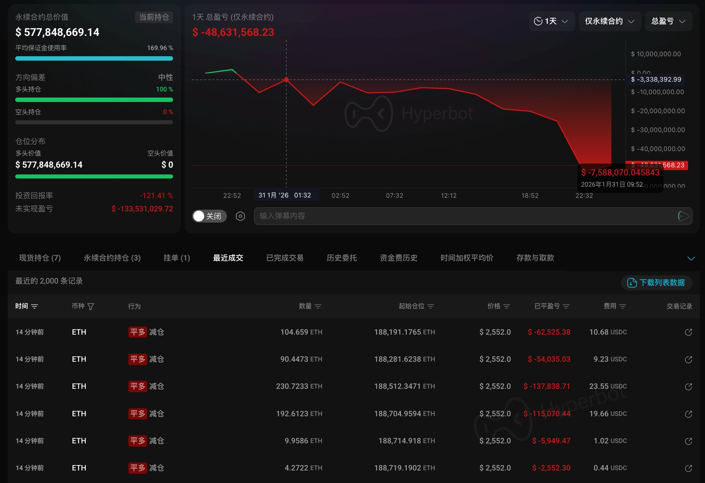This screenshot has height=483, width=705.
Task: Toggle the bullet-comment switch labeled 关闭
Action: coord(209,216)
